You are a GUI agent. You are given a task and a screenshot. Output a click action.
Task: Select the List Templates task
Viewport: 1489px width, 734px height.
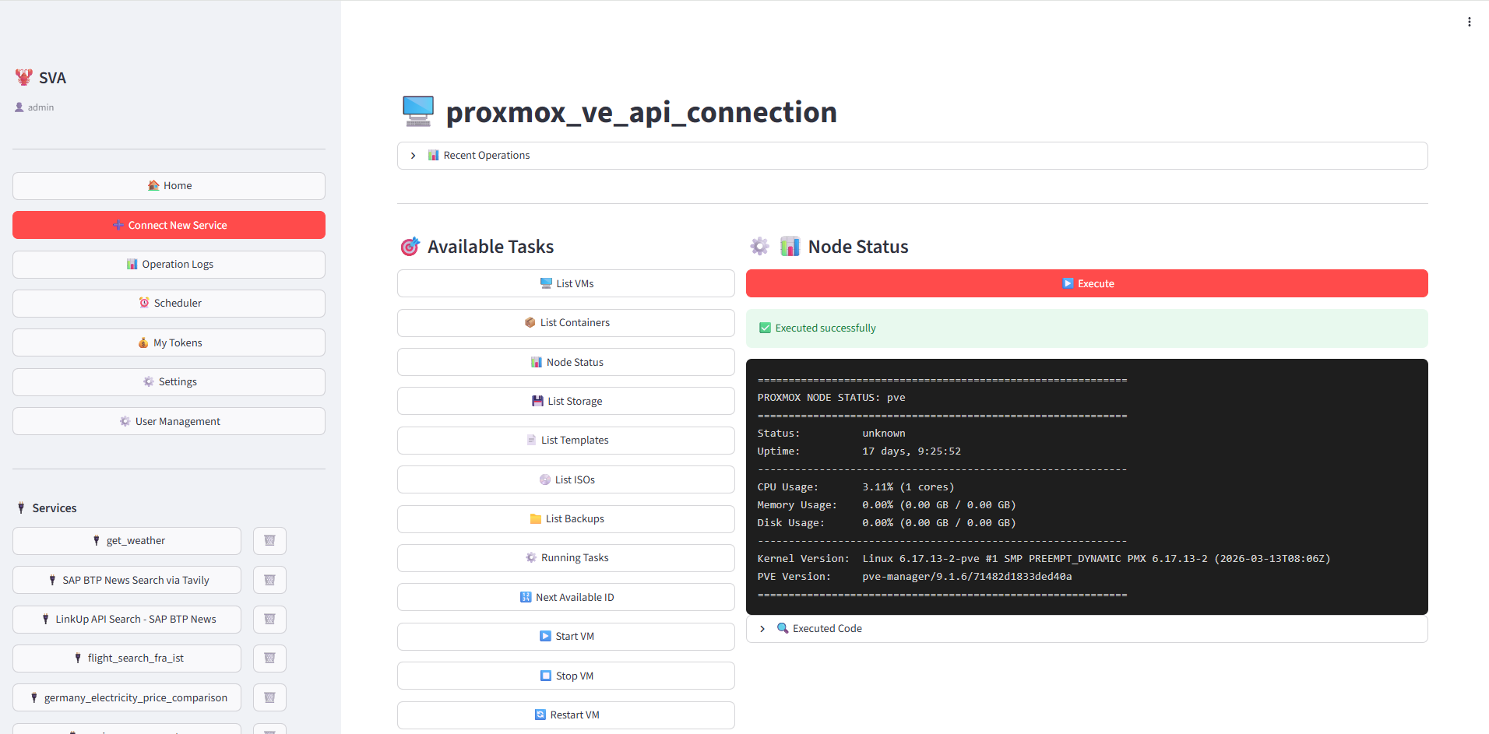566,441
